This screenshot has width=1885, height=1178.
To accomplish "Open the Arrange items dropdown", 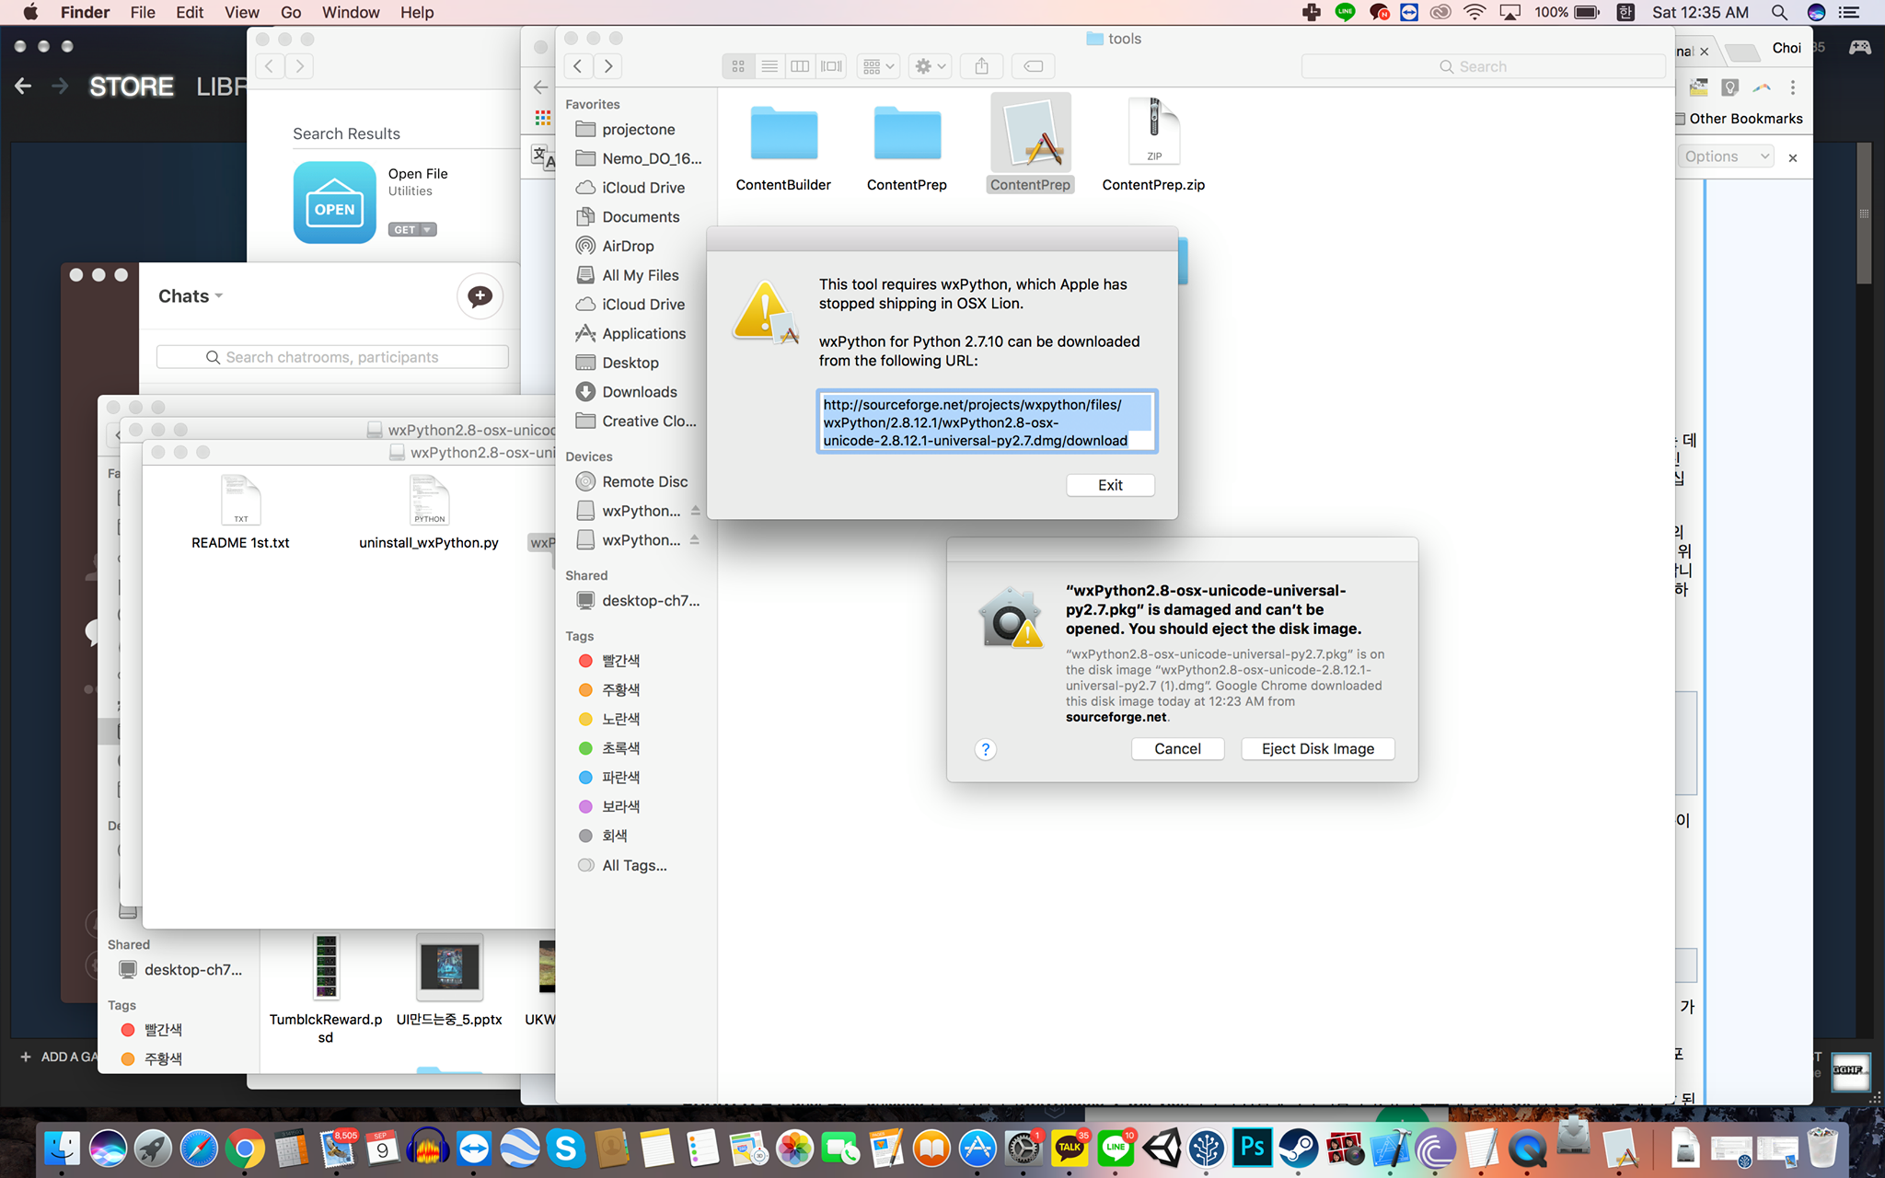I will tap(878, 66).
